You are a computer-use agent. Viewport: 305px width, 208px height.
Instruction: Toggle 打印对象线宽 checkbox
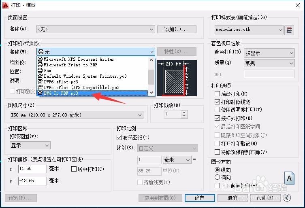click(217, 102)
